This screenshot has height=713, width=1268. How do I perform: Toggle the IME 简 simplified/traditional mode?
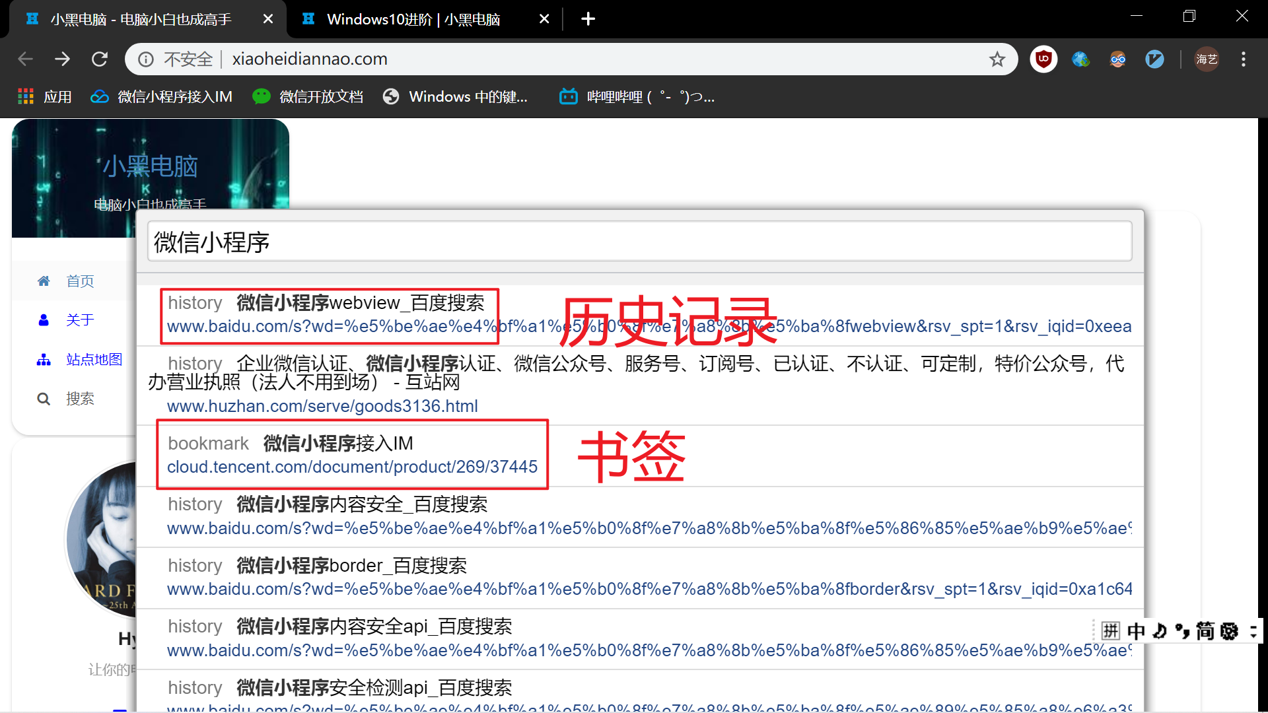click(1205, 631)
